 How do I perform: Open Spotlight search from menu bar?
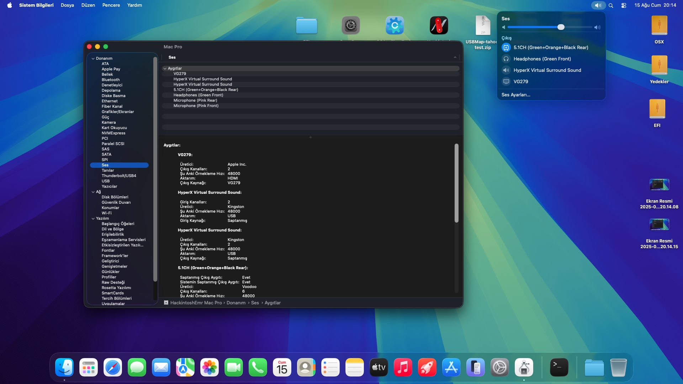click(610, 5)
